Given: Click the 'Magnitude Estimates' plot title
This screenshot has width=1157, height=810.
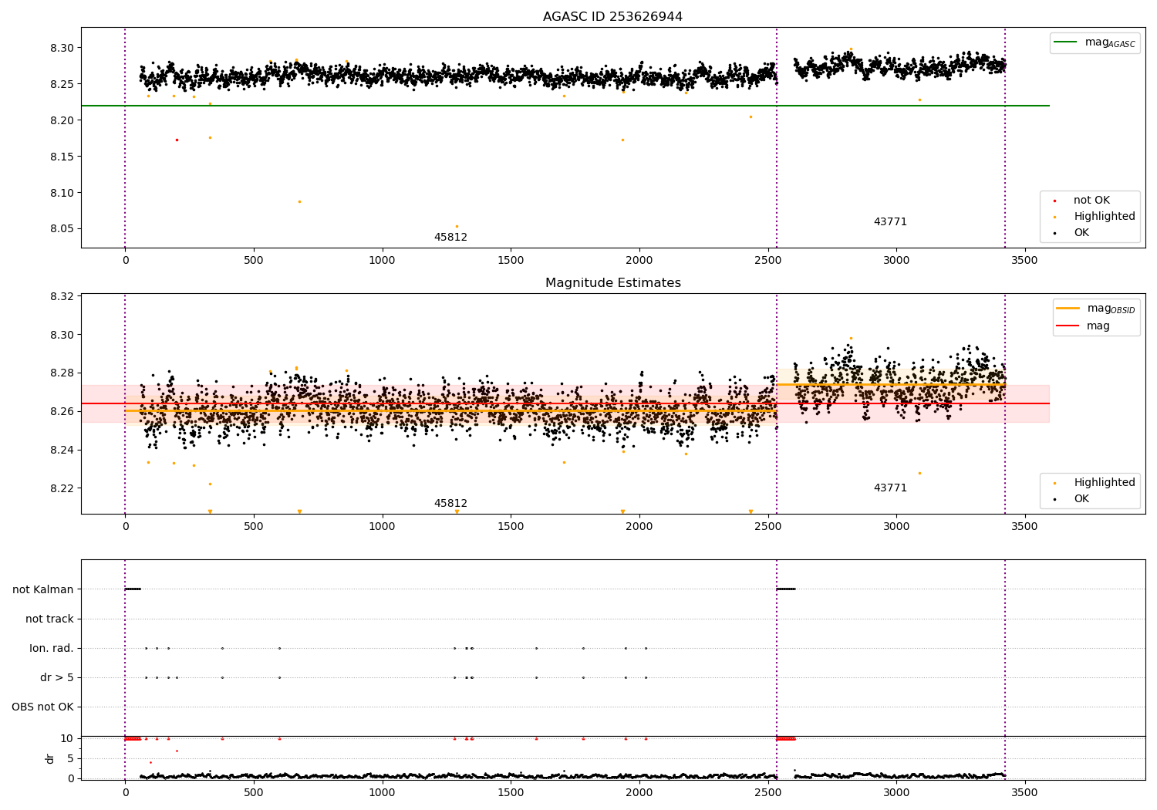Looking at the screenshot, I should (612, 283).
